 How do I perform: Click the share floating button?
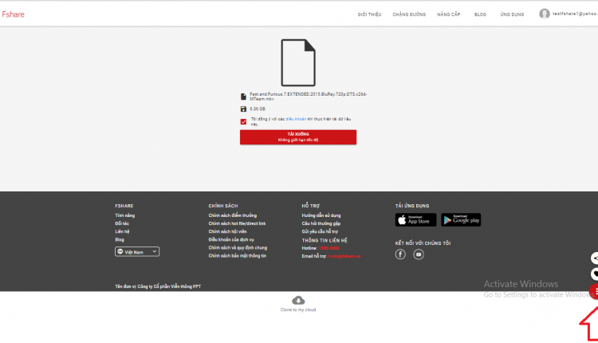click(x=595, y=258)
